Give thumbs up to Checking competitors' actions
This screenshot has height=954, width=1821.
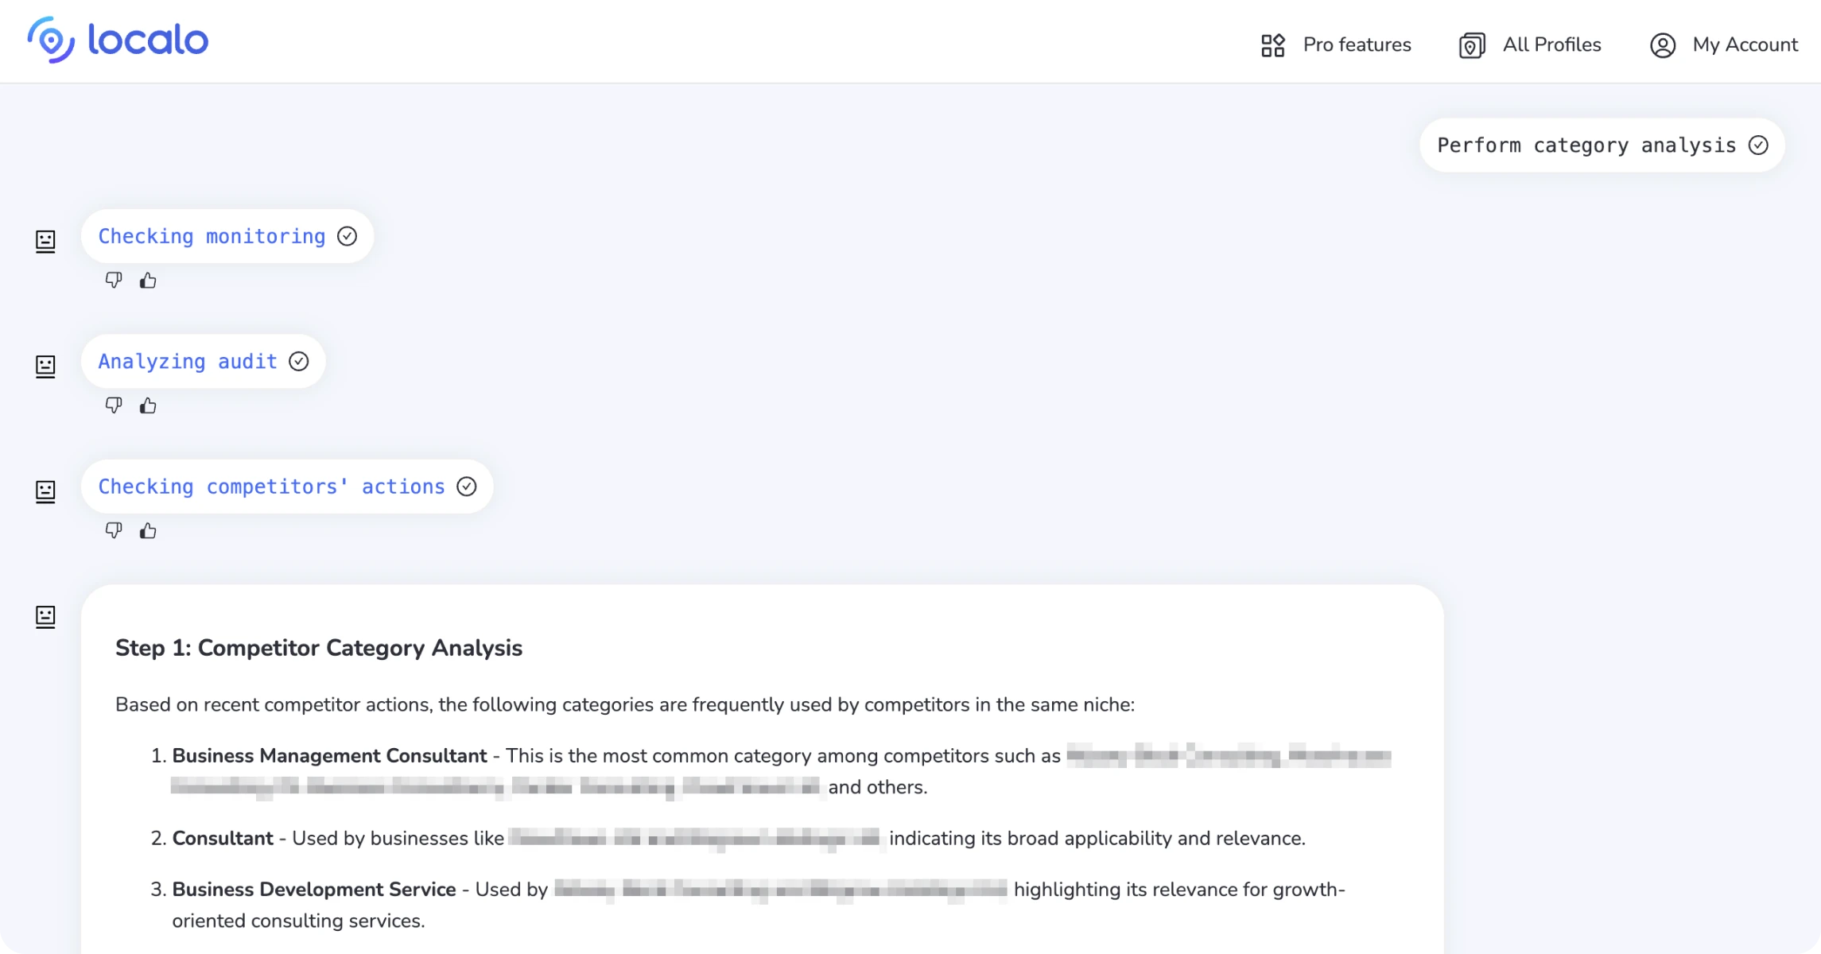coord(148,530)
